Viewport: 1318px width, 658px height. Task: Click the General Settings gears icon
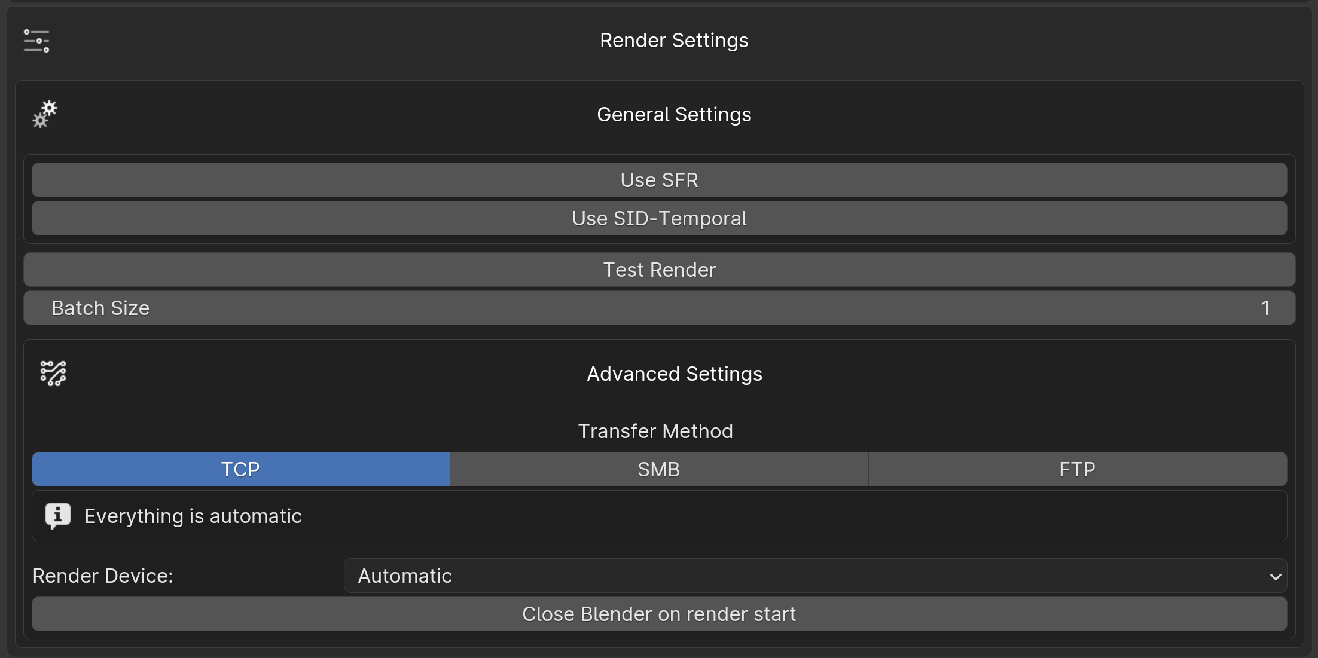45,114
